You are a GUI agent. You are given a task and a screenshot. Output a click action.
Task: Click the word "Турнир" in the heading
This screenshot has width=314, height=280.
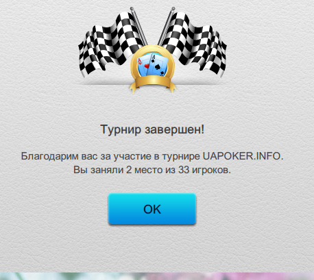pos(121,130)
